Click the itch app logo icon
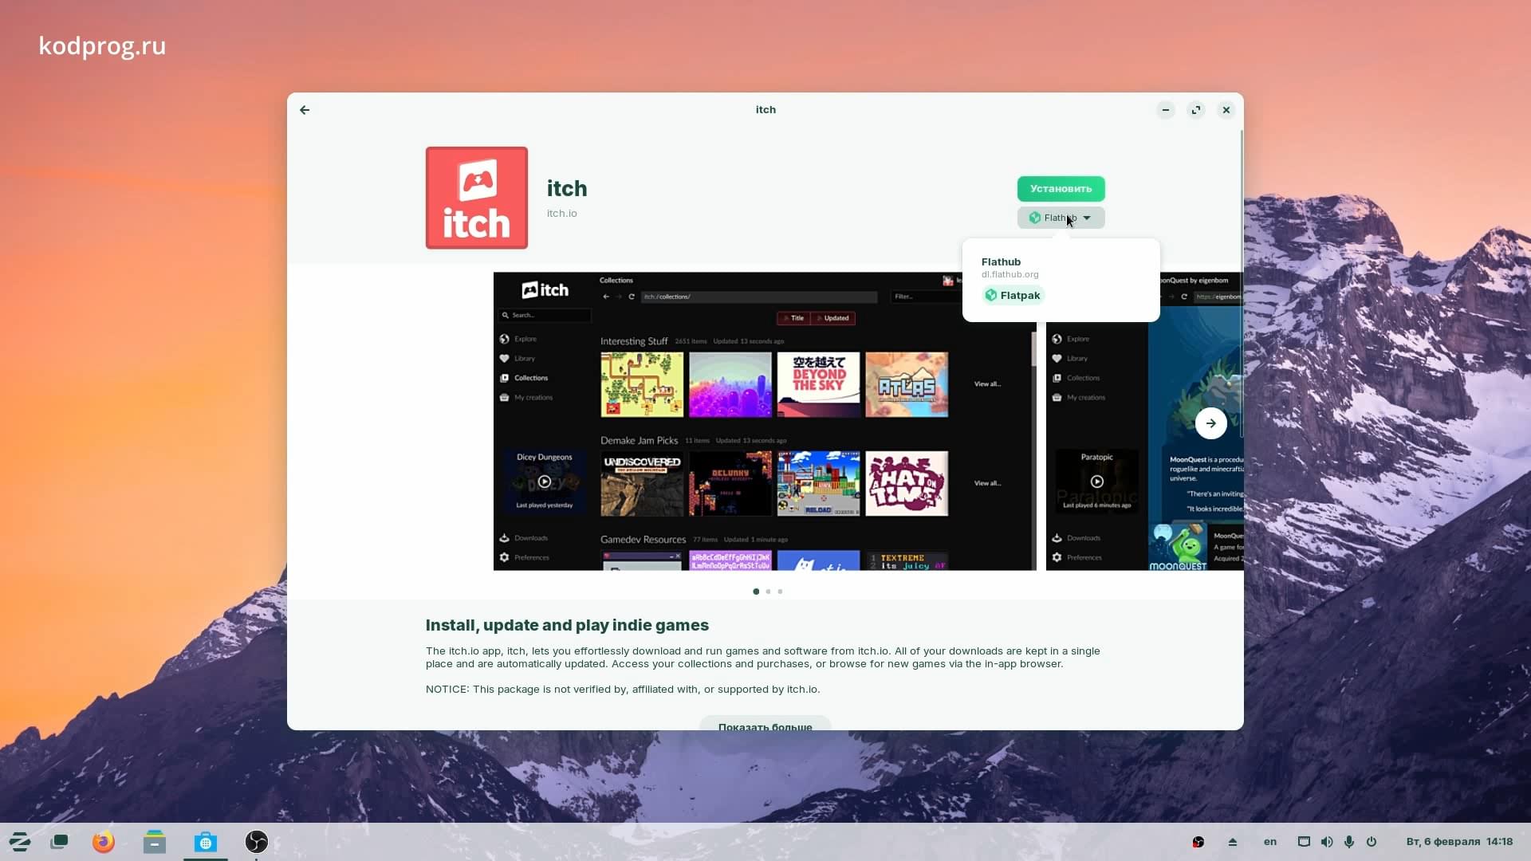This screenshot has height=861, width=1531. (x=477, y=198)
